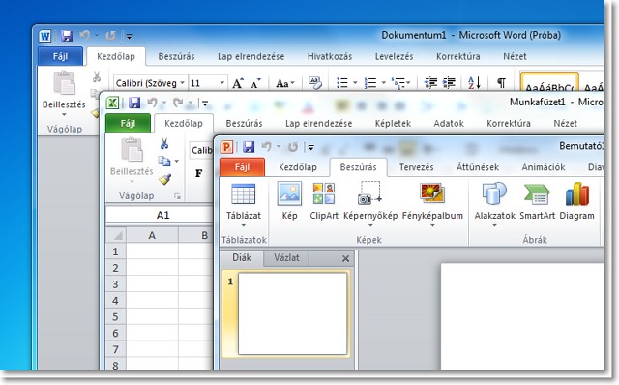This screenshot has width=619, height=385.
Task: Open the Táblázat table dropdown in PowerPoint
Action: click(x=243, y=225)
